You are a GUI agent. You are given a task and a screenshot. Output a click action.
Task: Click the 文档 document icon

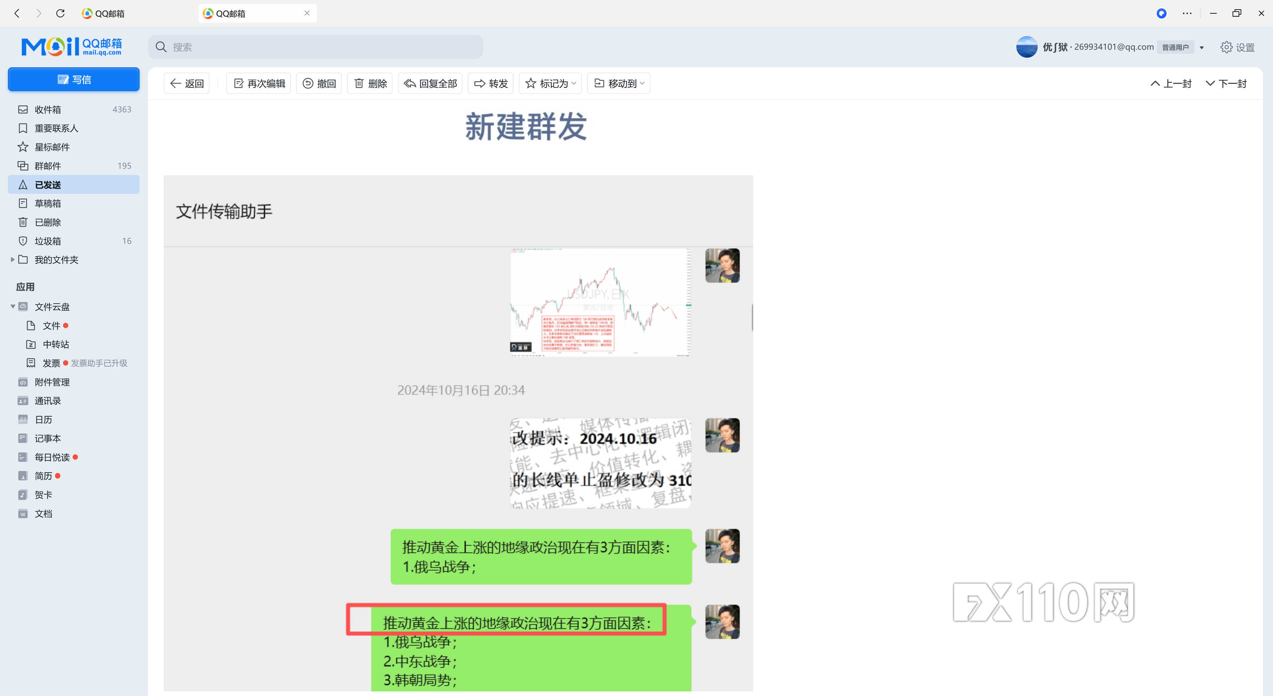coord(23,514)
